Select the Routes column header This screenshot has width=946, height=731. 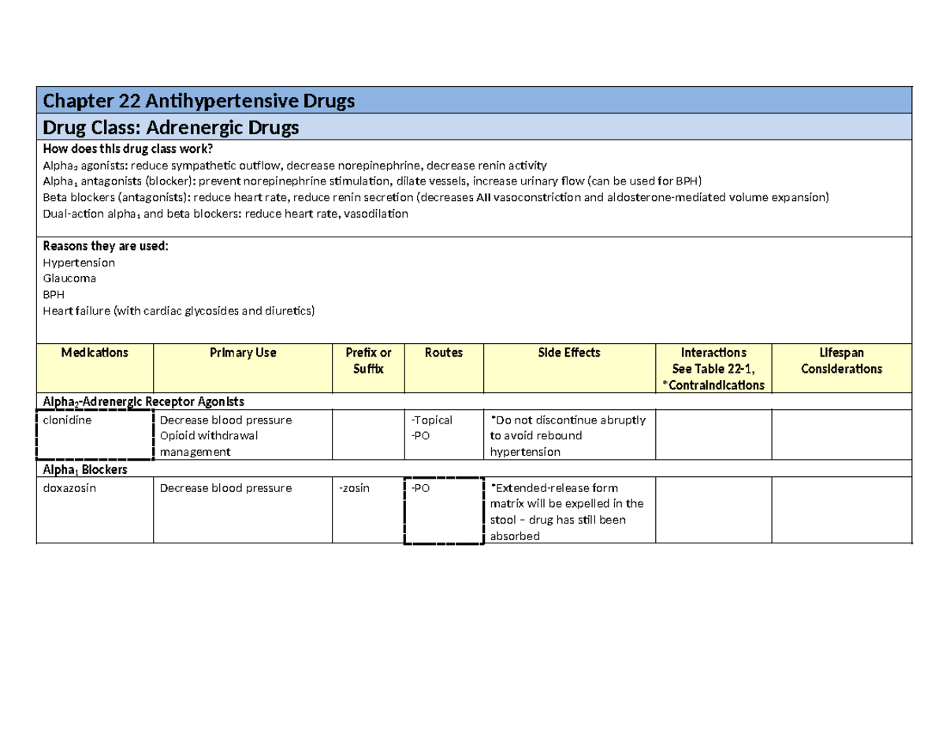point(444,352)
